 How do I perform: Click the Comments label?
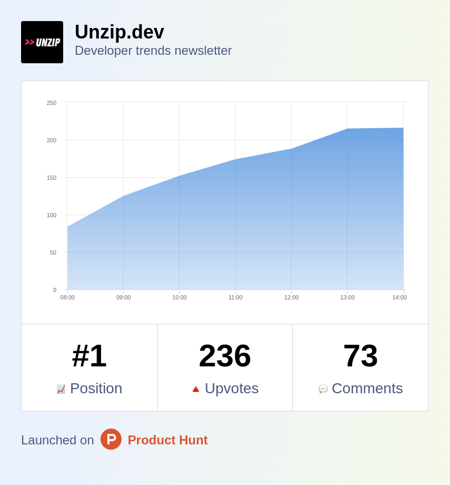tap(367, 389)
